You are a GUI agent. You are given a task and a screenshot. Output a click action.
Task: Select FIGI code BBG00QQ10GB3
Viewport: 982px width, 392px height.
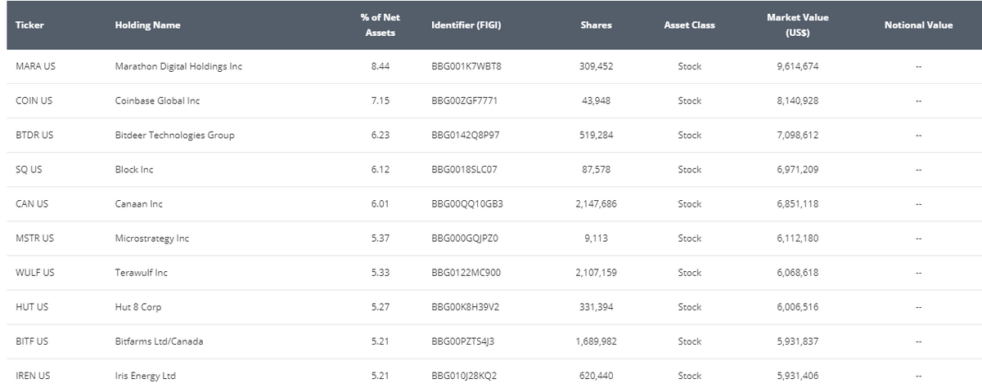(466, 204)
